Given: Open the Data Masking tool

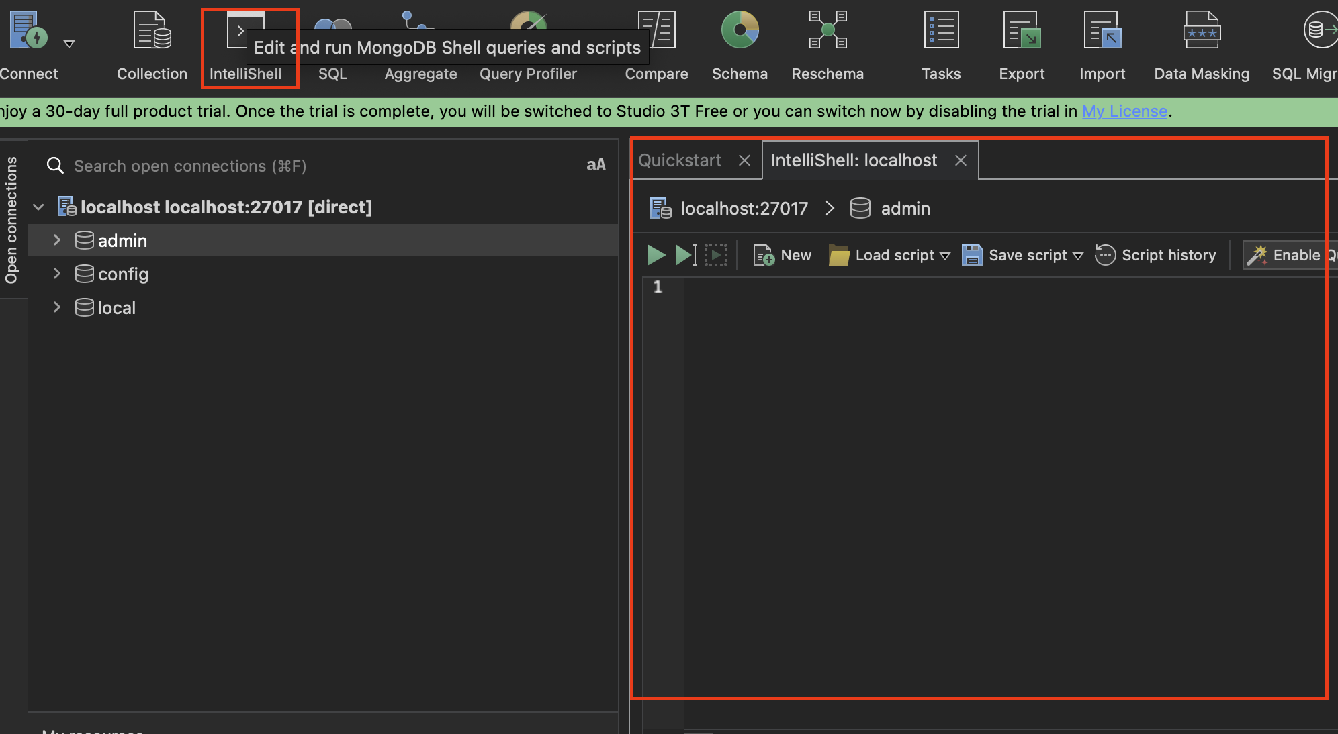Looking at the screenshot, I should point(1202,46).
